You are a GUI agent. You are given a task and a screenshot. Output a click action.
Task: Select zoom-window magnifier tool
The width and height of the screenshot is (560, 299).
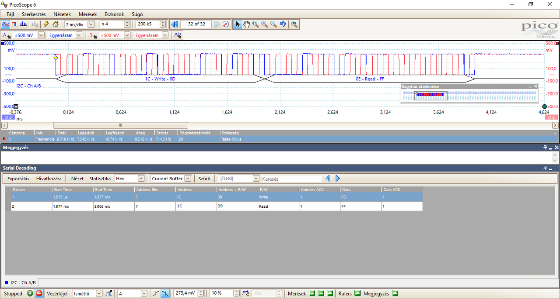tap(255, 24)
